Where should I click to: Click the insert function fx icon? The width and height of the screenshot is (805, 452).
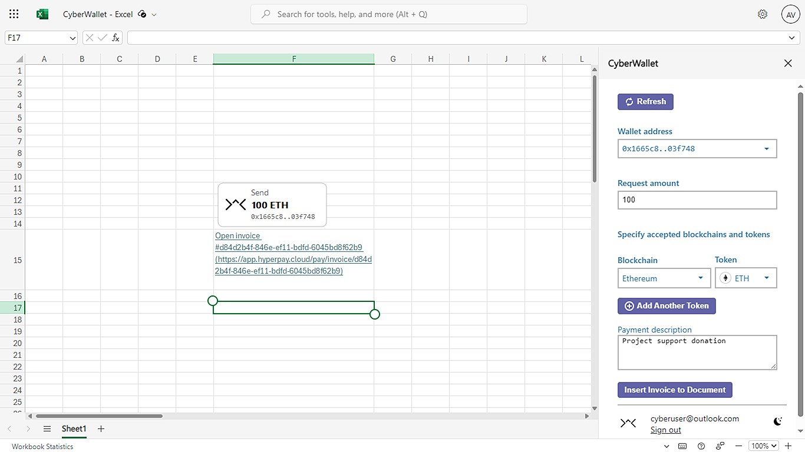click(116, 38)
